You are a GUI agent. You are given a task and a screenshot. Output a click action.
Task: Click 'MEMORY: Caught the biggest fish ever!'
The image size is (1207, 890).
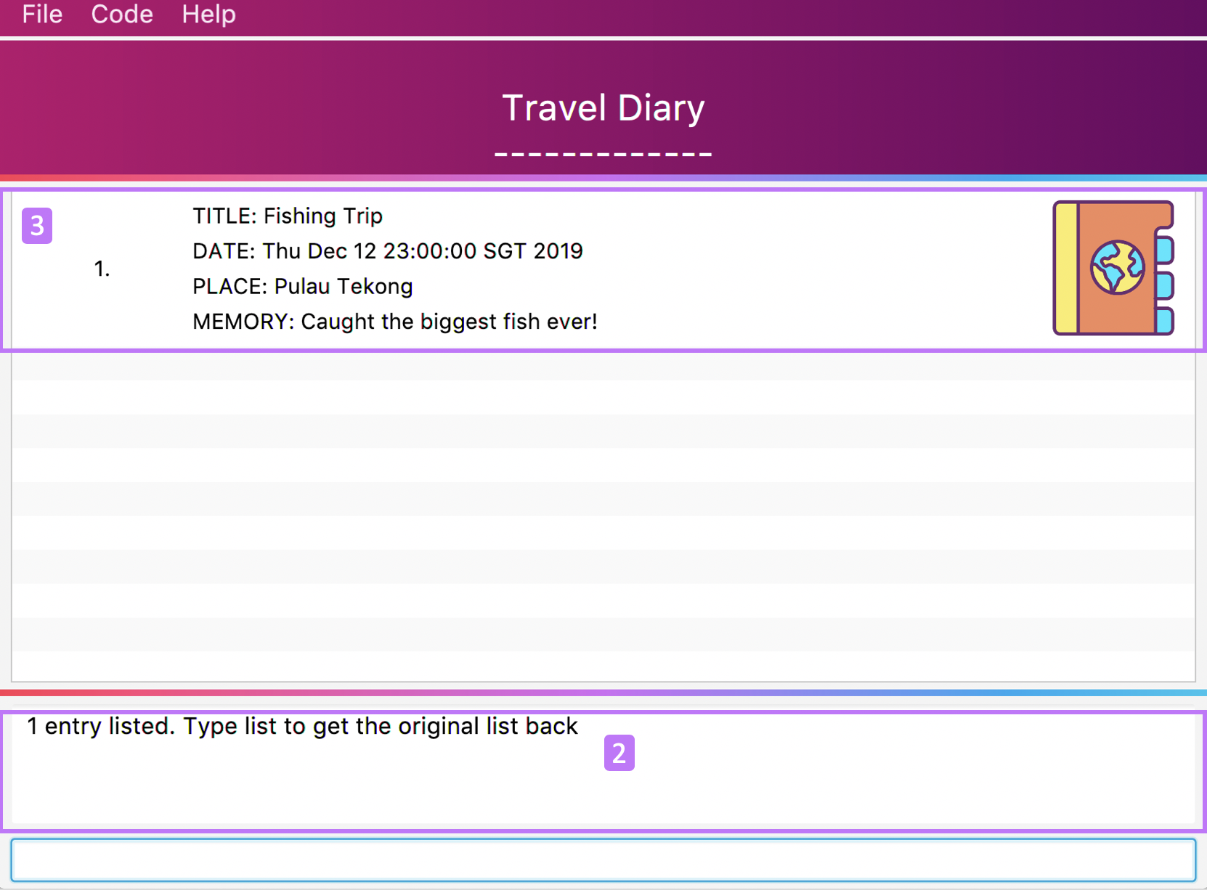395,322
